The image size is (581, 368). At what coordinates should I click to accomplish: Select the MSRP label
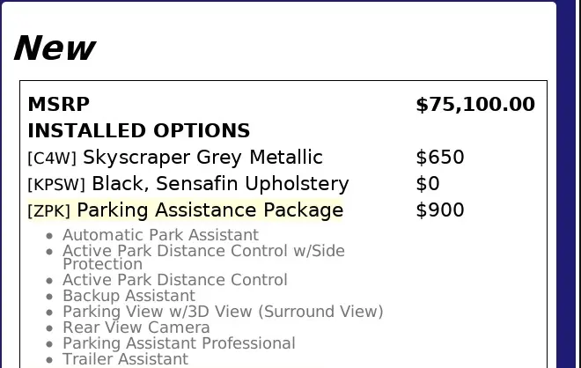pyautogui.click(x=58, y=105)
